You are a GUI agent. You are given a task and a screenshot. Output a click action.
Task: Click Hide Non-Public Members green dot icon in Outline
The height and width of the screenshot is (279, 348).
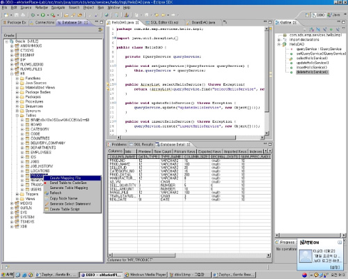[x=331, y=29]
